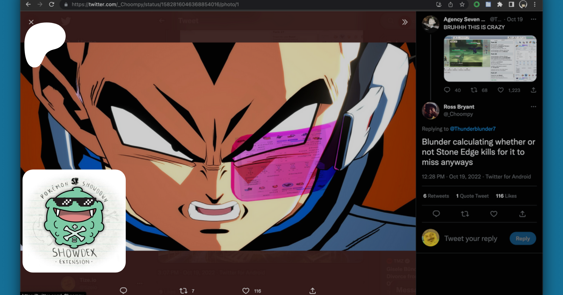Open more options on Ross Bryant's tweet

[533, 107]
